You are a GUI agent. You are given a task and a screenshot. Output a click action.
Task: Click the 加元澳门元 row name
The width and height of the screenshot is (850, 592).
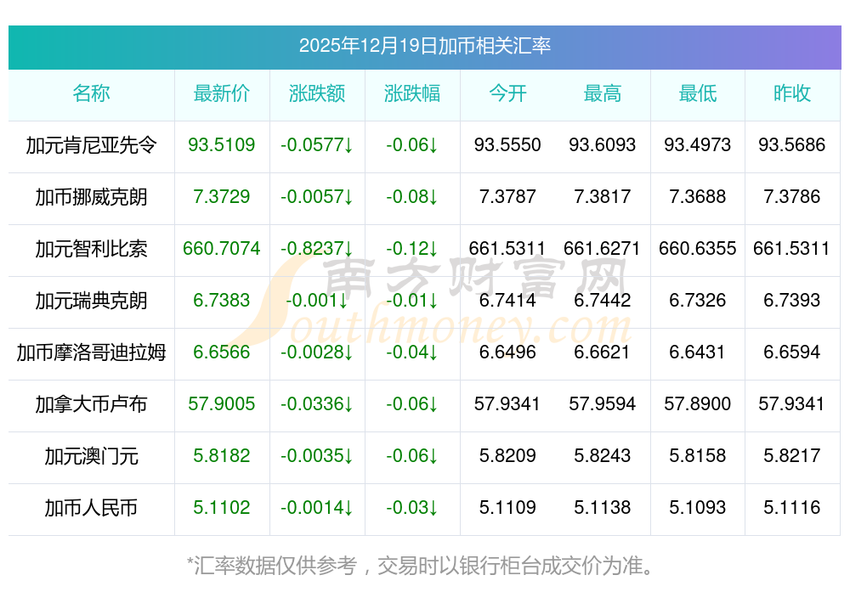[91, 456]
